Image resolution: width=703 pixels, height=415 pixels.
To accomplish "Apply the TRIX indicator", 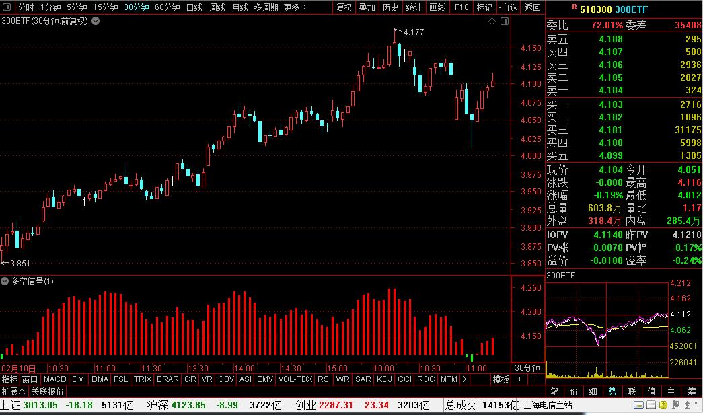I will coord(143,379).
